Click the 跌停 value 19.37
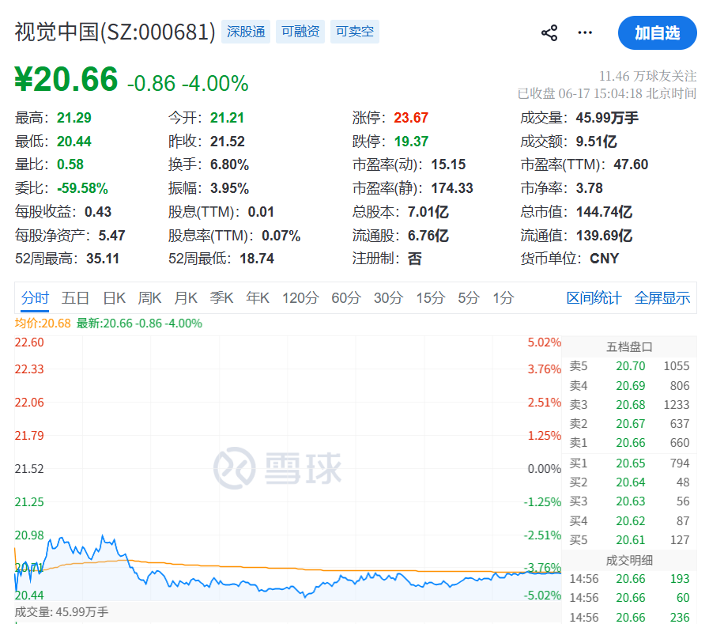 411,142
